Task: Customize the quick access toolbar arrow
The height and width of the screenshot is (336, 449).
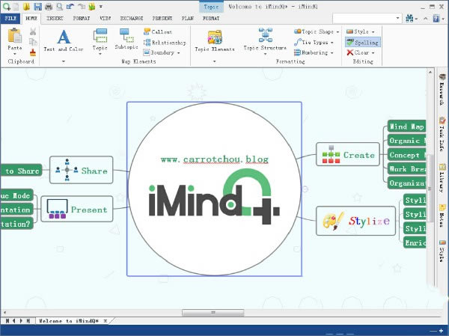Action: 101,6
